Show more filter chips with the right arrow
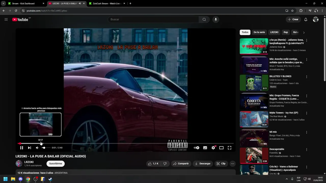Screen dimensions: 326x183 (304, 33)
